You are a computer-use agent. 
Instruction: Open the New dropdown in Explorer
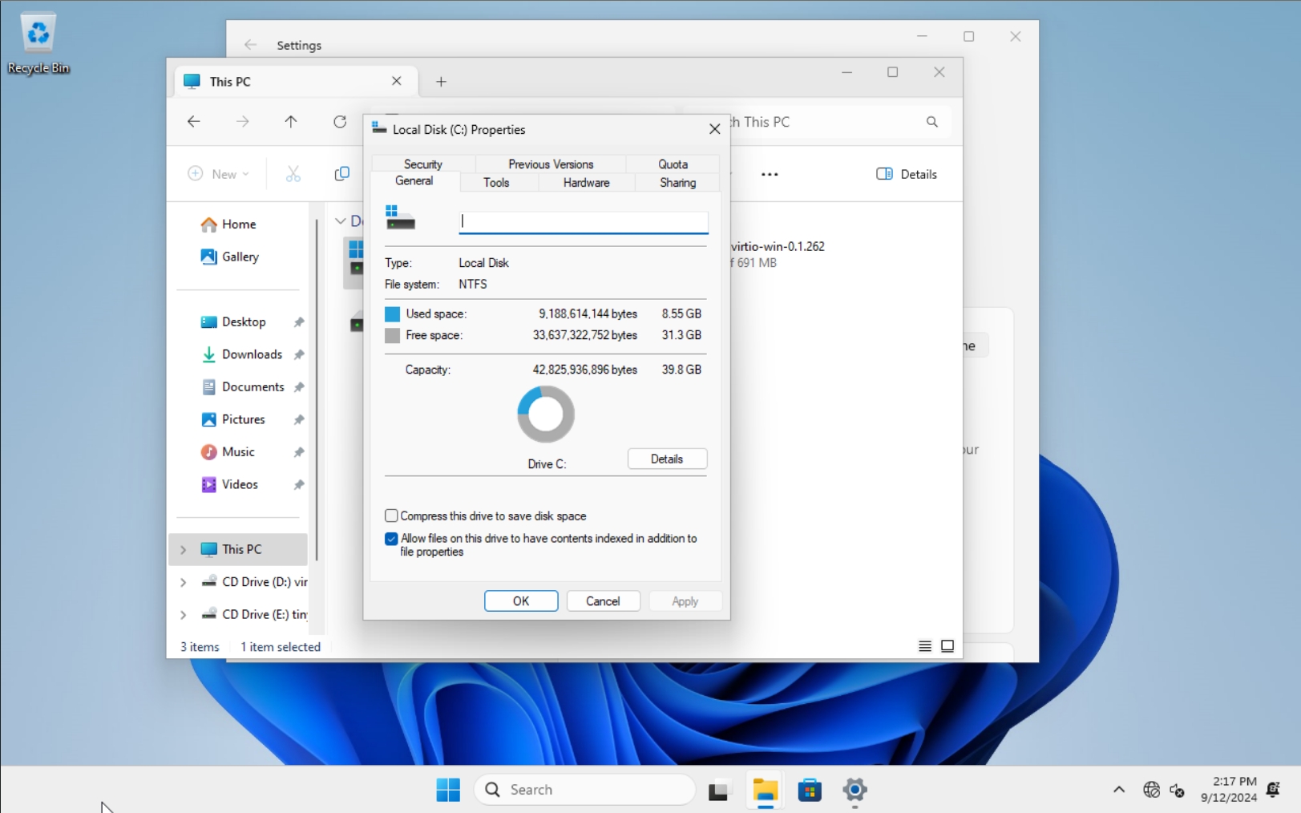[x=219, y=174]
